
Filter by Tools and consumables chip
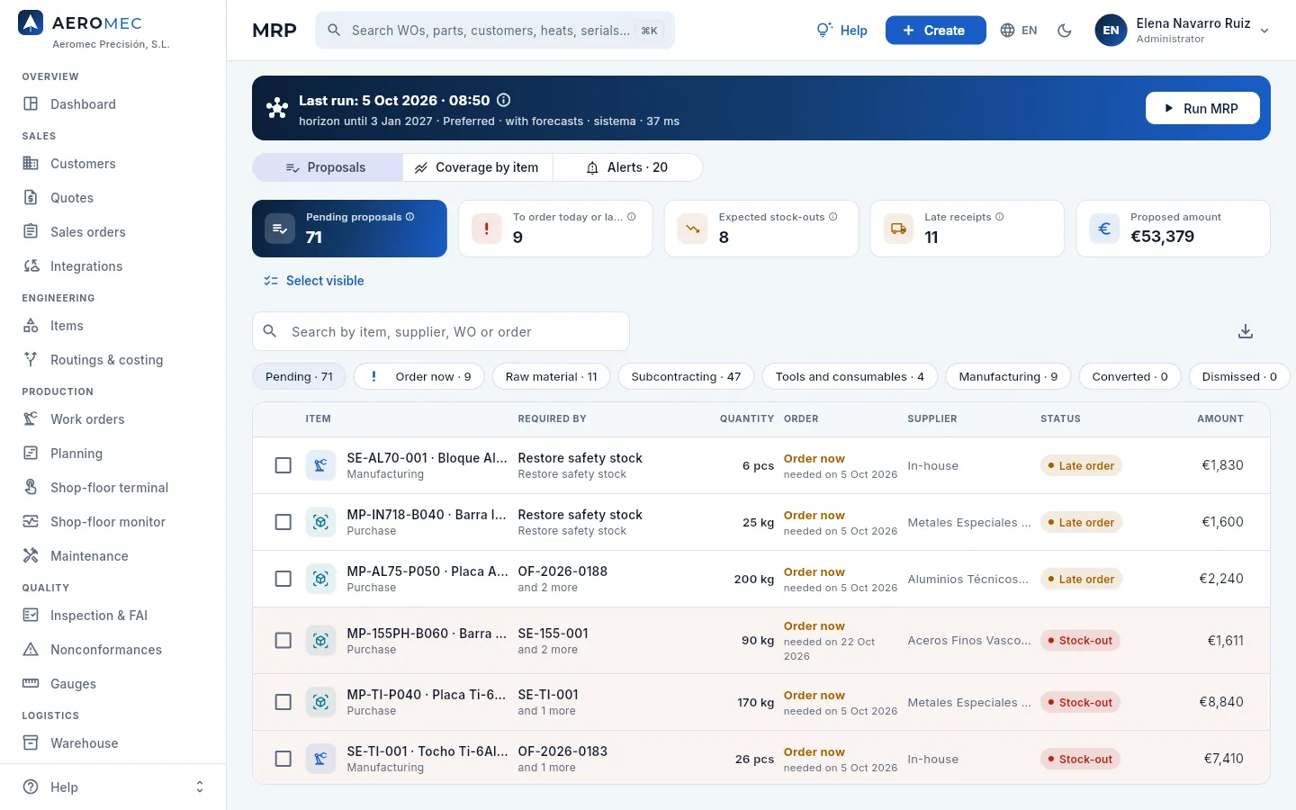coord(850,377)
